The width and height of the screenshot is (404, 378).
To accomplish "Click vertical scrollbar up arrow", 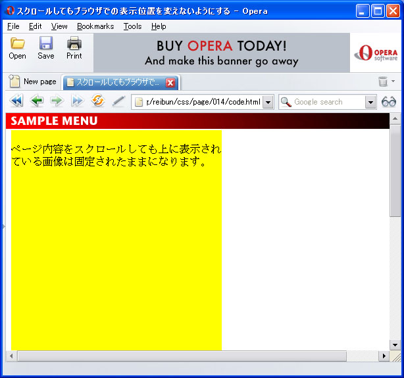I will click(x=395, y=119).
